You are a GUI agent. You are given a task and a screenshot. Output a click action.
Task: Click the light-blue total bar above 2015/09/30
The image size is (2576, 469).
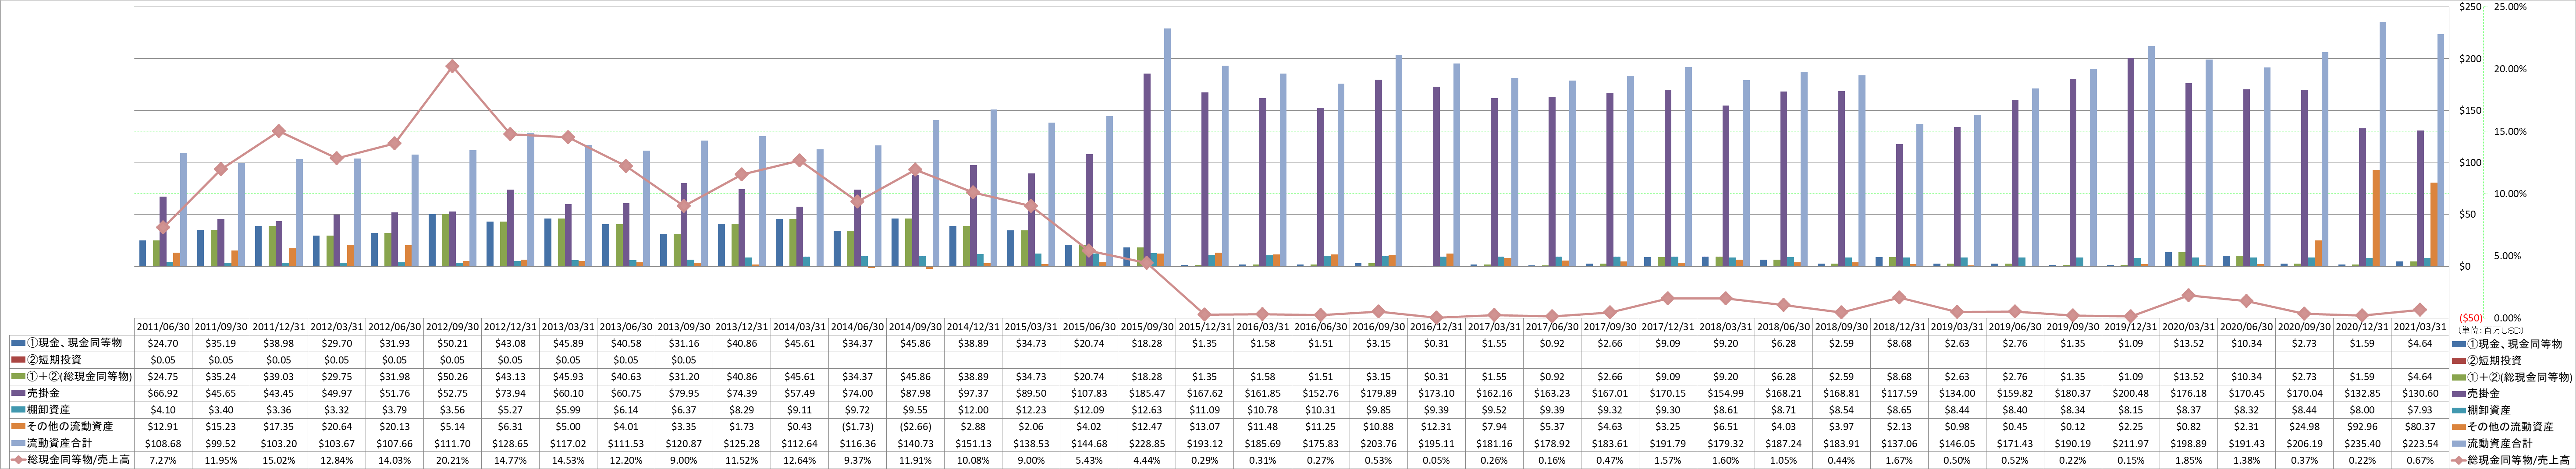[x=1167, y=147]
